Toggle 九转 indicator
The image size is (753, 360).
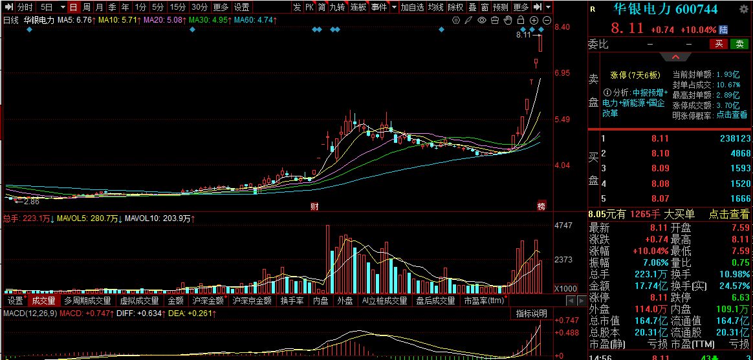click(337, 7)
